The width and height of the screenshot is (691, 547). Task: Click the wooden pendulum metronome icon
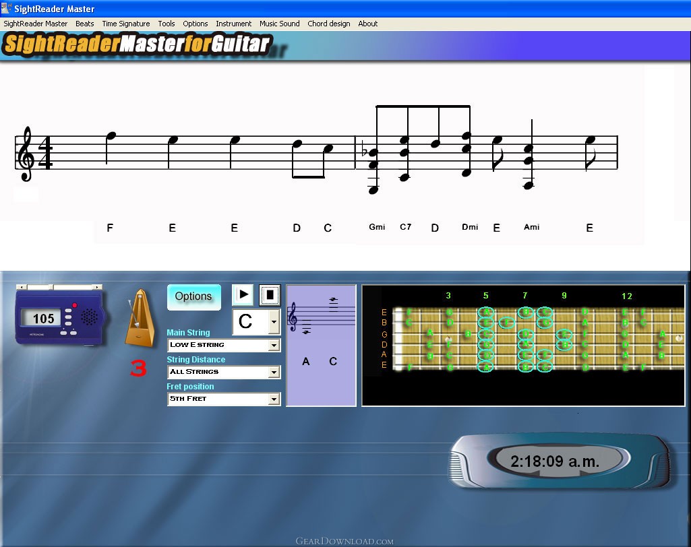point(140,317)
